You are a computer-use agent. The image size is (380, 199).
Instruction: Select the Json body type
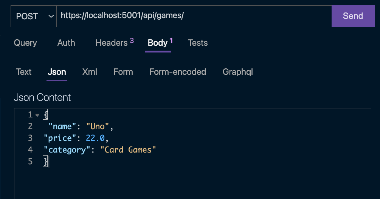57,72
